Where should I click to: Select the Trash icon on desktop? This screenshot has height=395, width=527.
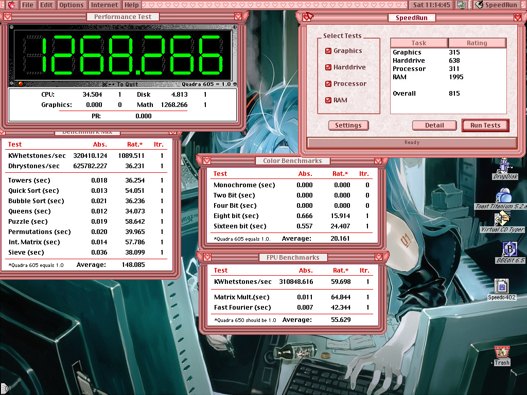point(501,352)
